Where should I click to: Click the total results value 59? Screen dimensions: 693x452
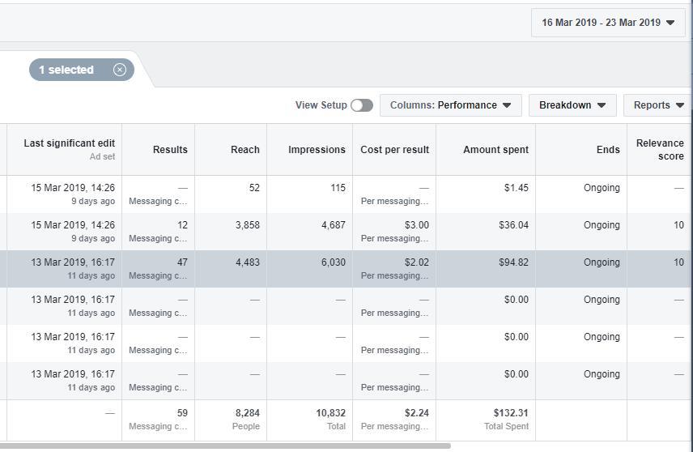(x=181, y=413)
